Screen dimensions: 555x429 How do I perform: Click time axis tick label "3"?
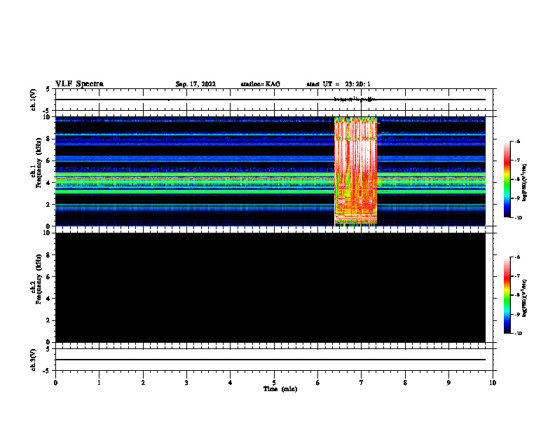(x=186, y=383)
